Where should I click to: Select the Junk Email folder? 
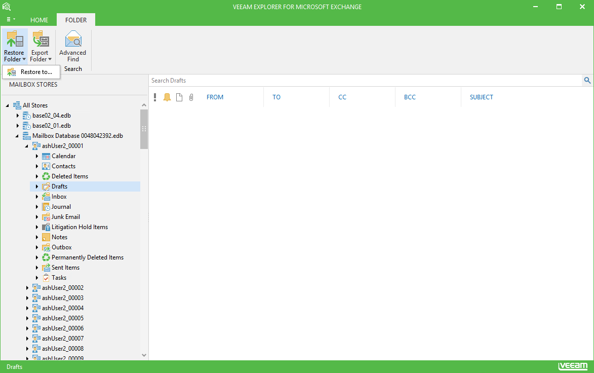click(x=65, y=217)
